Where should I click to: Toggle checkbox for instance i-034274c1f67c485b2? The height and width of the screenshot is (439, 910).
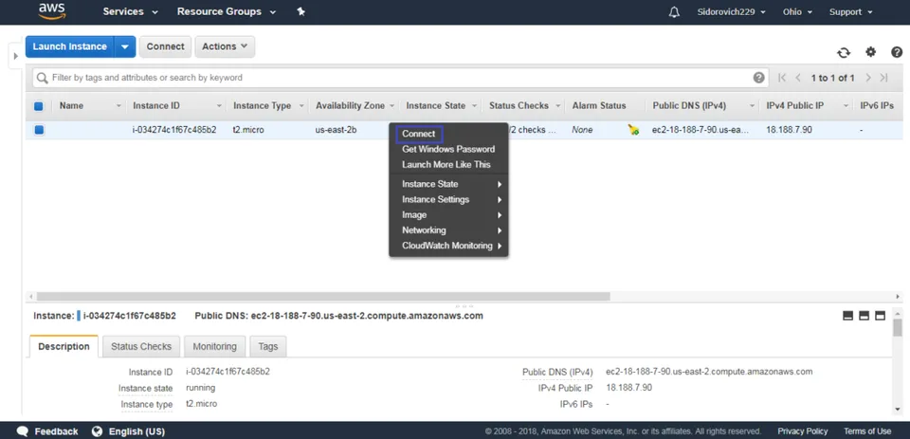[x=39, y=130]
